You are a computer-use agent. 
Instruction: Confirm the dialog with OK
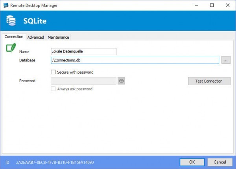pos(192,162)
